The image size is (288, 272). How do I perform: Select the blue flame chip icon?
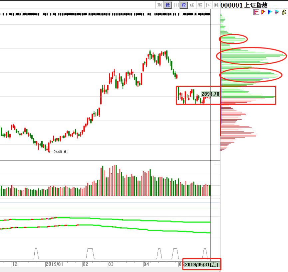coord(270,12)
